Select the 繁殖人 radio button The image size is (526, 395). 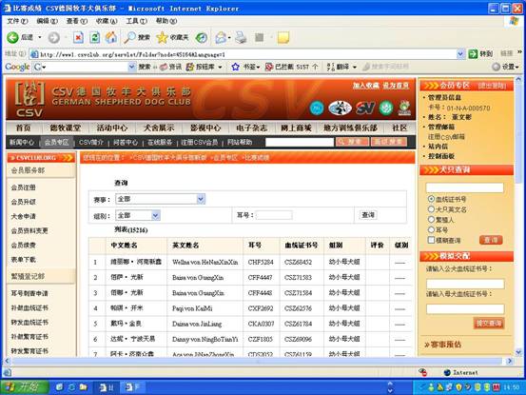pyautogui.click(x=431, y=220)
